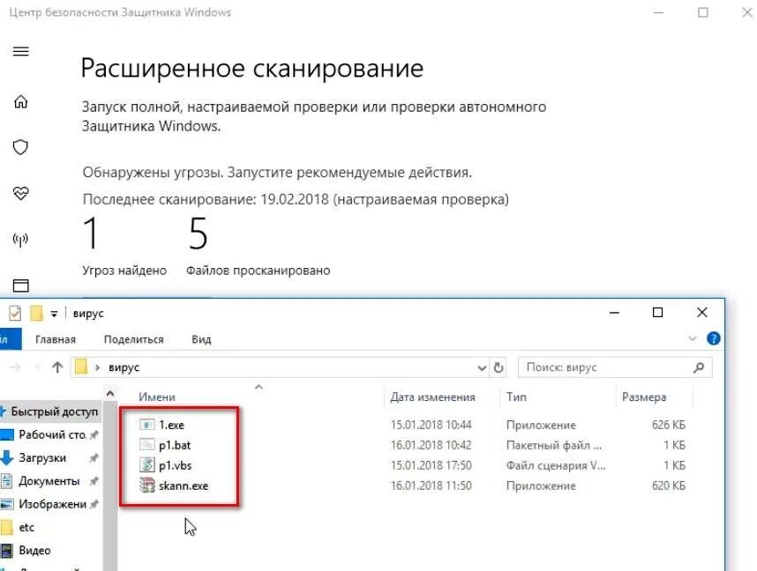Click the p1.vbs script icon
Viewport: 757px width, 571px height.
[x=146, y=465]
